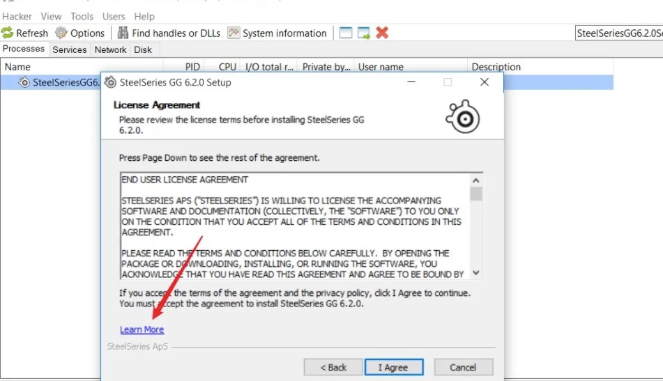The image size is (663, 381).
Task: Sort by the PID column header
Action: pos(183,67)
